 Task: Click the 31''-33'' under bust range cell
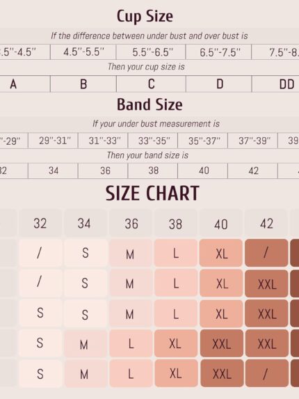[103, 141]
